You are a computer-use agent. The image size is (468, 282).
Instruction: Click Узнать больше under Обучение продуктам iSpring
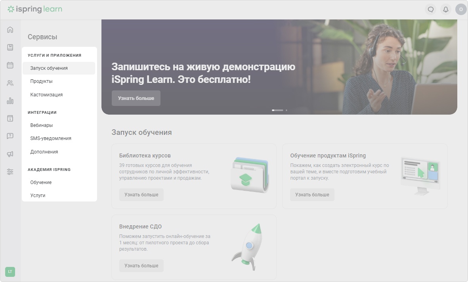coord(312,194)
